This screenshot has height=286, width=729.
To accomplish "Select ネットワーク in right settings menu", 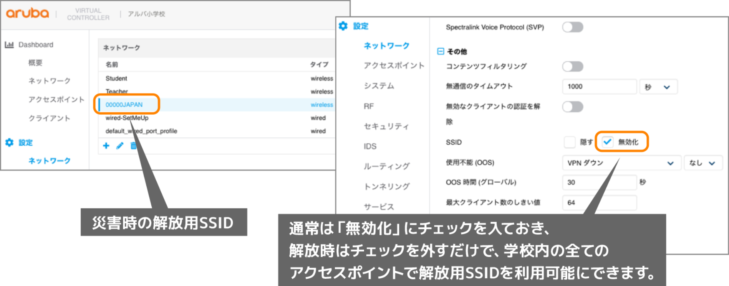I will point(386,46).
